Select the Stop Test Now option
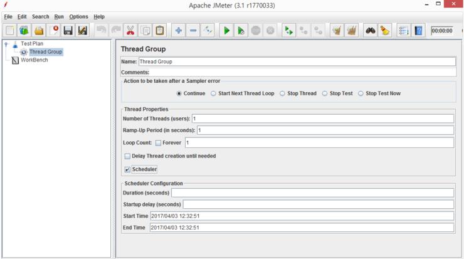 pyautogui.click(x=361, y=93)
